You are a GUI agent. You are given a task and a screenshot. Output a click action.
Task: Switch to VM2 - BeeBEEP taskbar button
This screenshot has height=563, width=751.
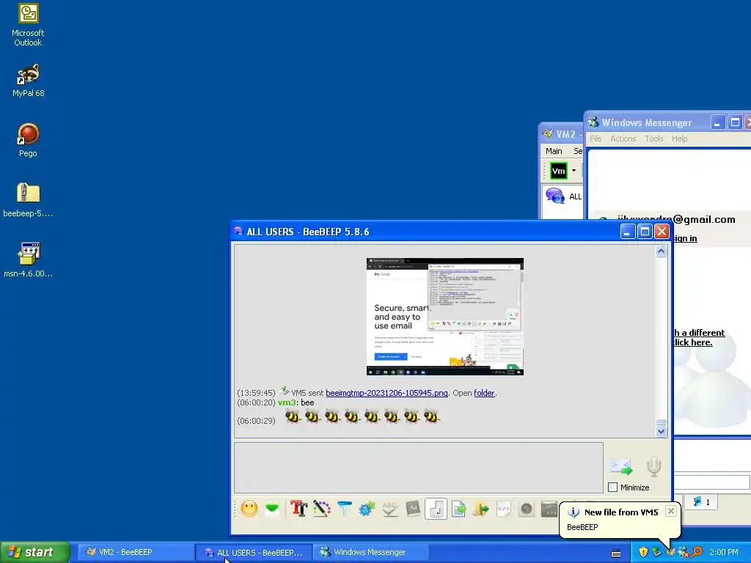pos(136,553)
